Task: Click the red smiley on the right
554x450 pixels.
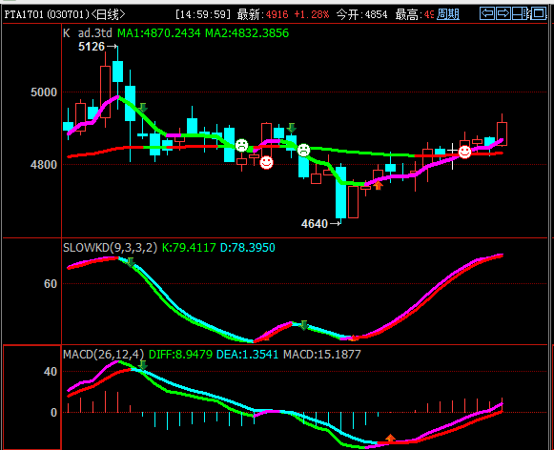Action: (x=464, y=152)
